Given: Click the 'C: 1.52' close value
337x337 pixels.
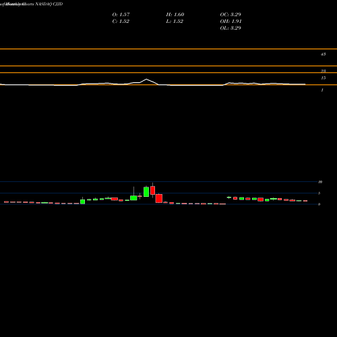Looking at the screenshot, I should tap(121, 22).
